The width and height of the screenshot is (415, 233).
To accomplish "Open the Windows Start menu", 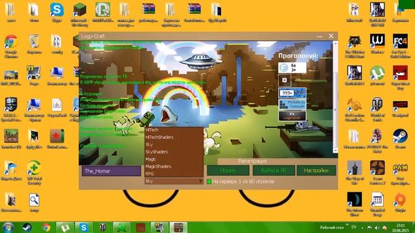I will click(8, 227).
